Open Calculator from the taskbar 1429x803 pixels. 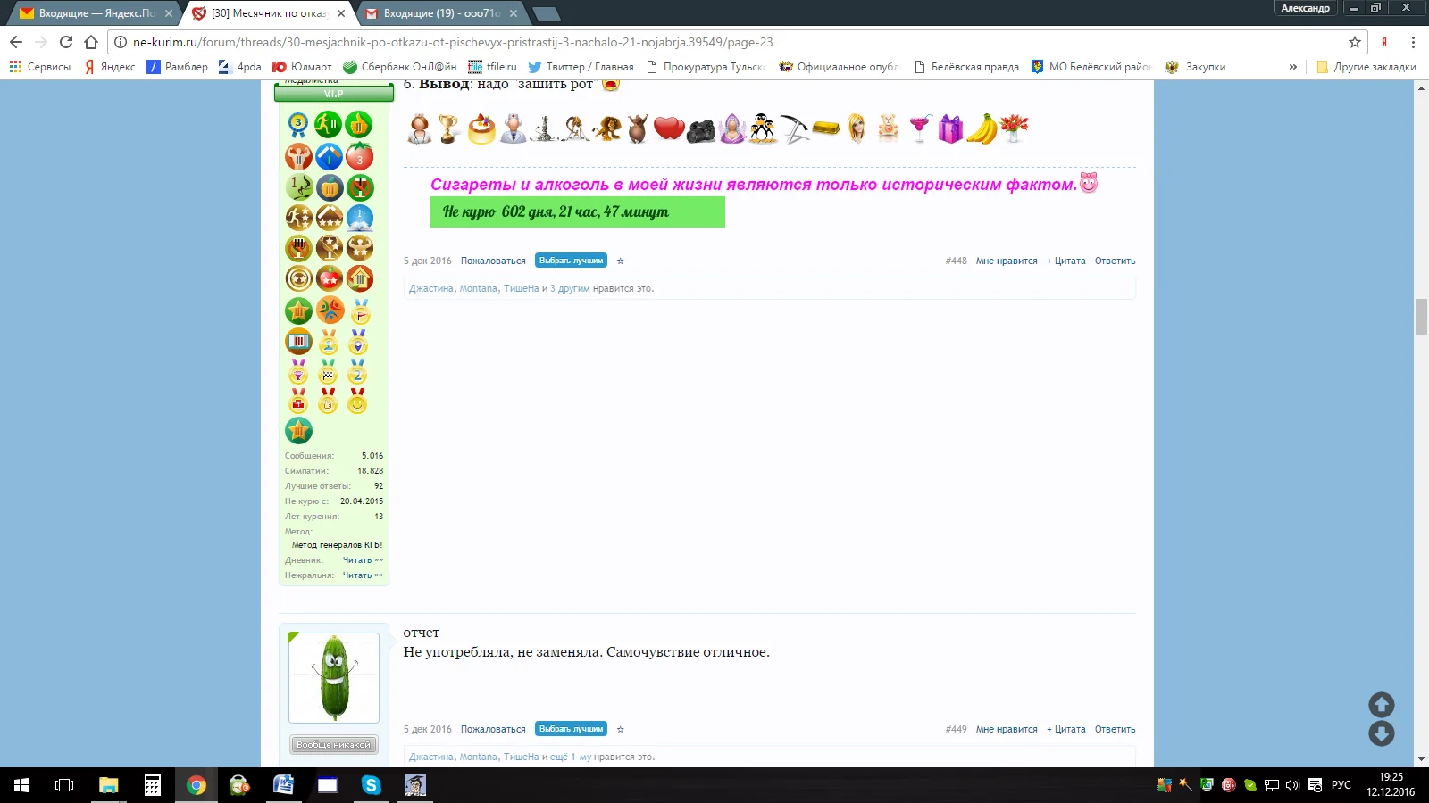coord(153,785)
